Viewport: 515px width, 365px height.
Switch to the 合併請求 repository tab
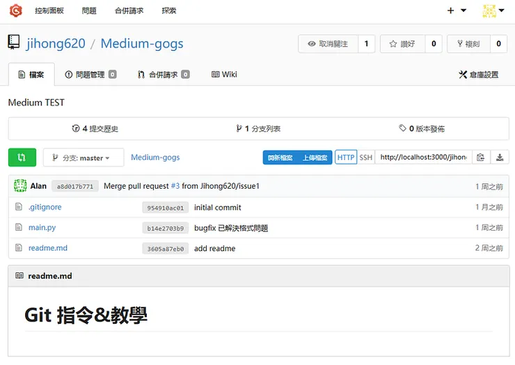(x=164, y=75)
